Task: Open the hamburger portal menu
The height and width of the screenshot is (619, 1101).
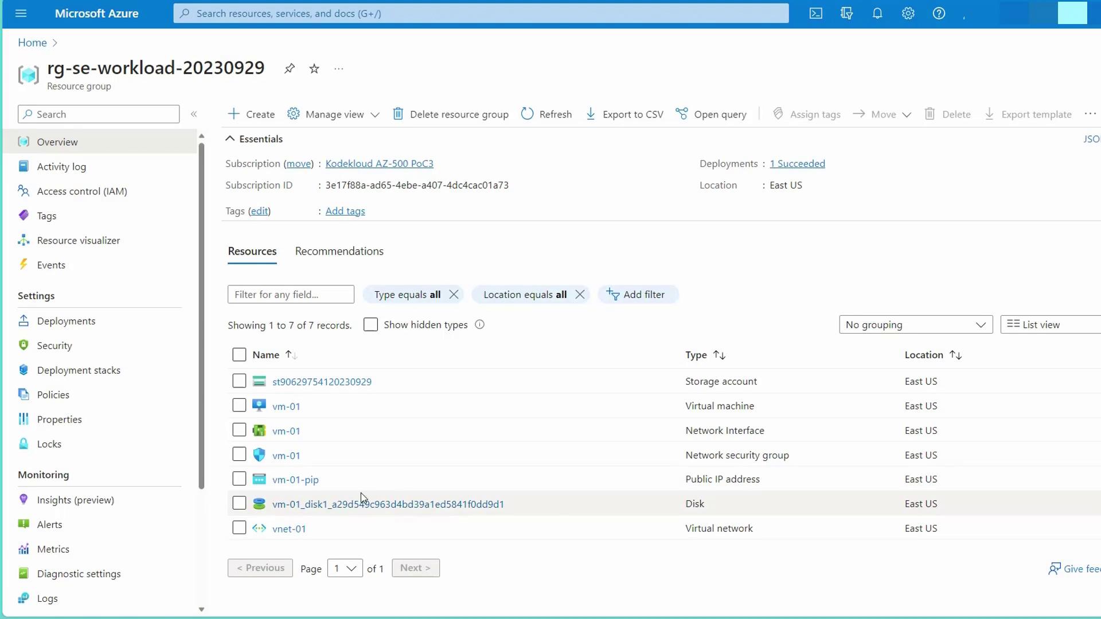Action: 21,13
